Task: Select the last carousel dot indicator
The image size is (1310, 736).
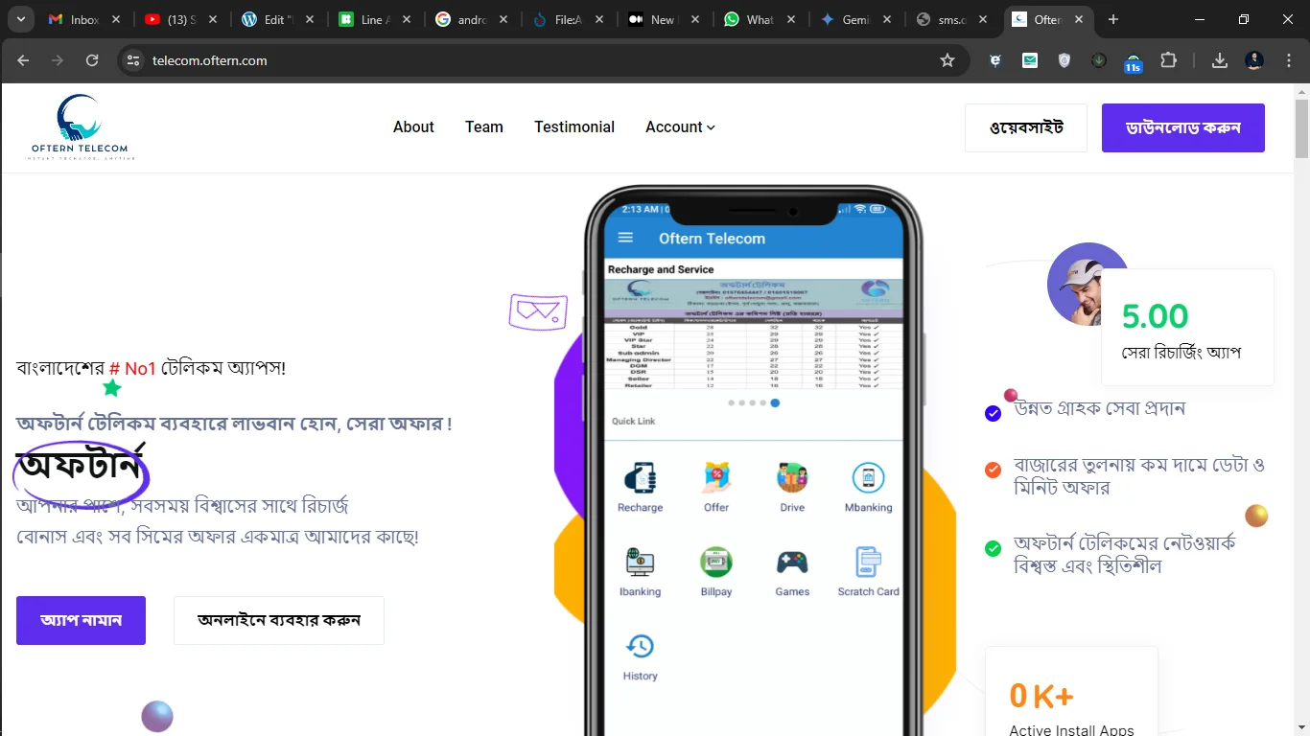Action: point(775,403)
